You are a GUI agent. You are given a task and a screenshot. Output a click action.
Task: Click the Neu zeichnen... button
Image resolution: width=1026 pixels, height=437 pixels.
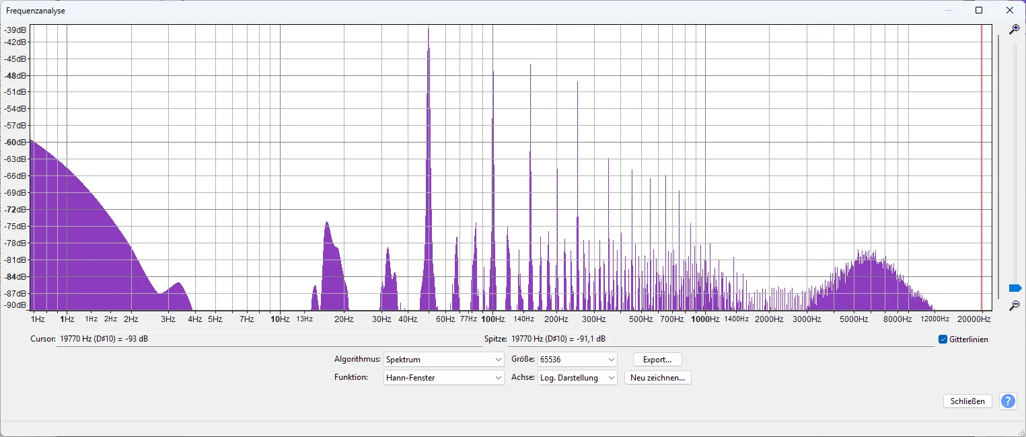(657, 378)
